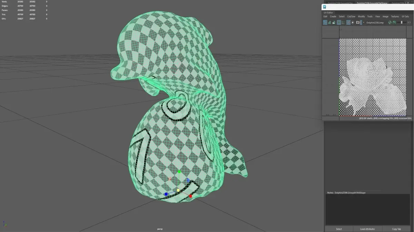Viewport: 414px width, 232px height.
Task: Click the UV shell mesh in UV Editor
Action: tap(373, 86)
